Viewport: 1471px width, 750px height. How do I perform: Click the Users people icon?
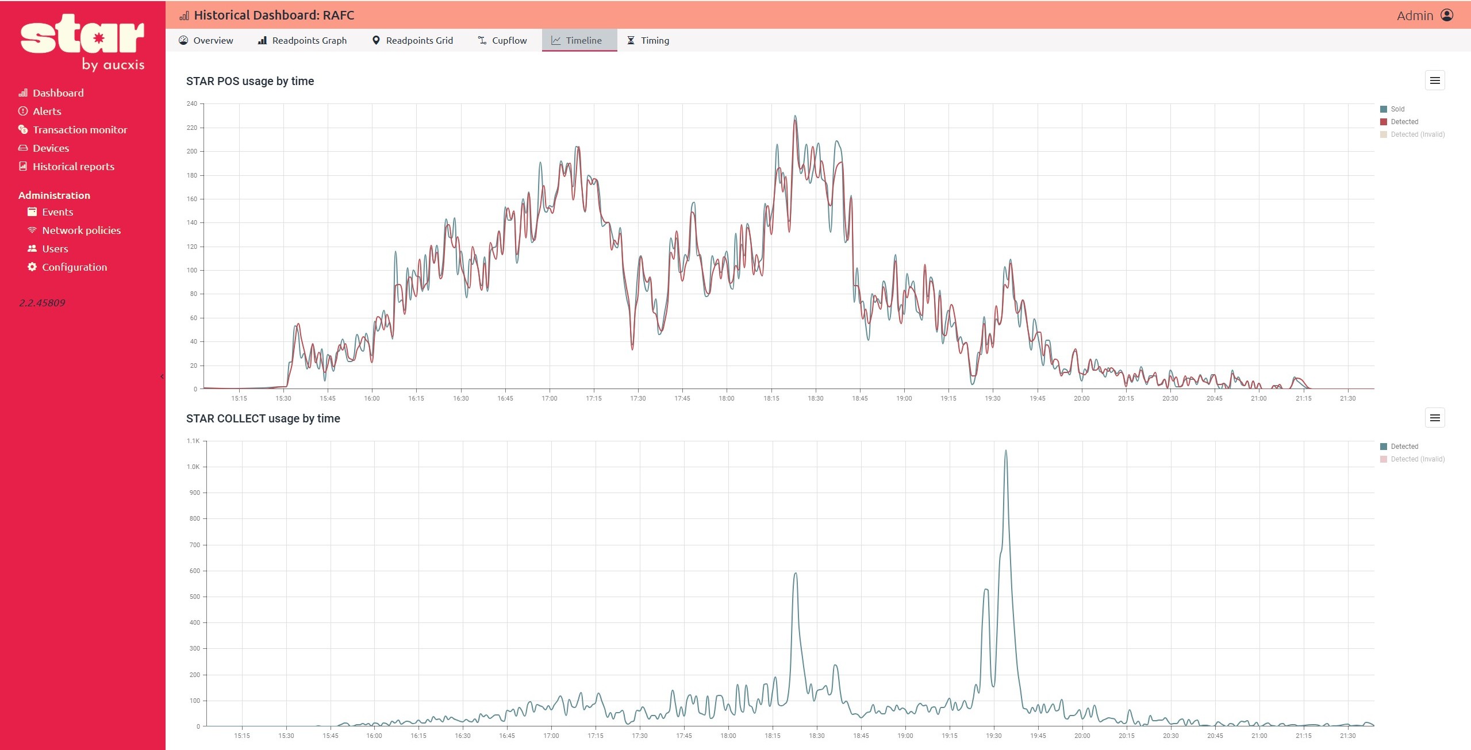point(32,248)
